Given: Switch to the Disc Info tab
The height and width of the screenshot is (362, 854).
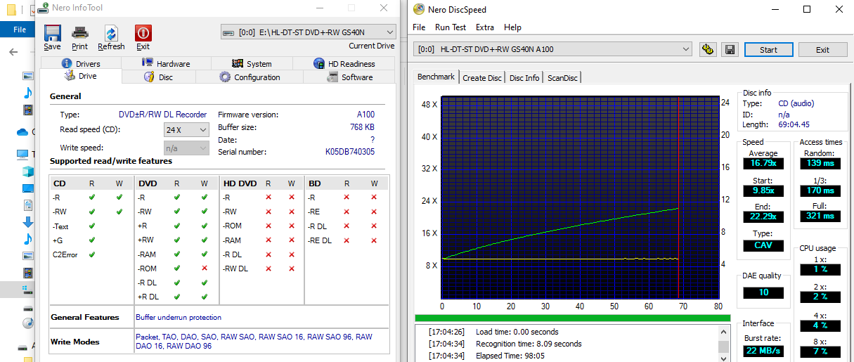Looking at the screenshot, I should tap(524, 78).
